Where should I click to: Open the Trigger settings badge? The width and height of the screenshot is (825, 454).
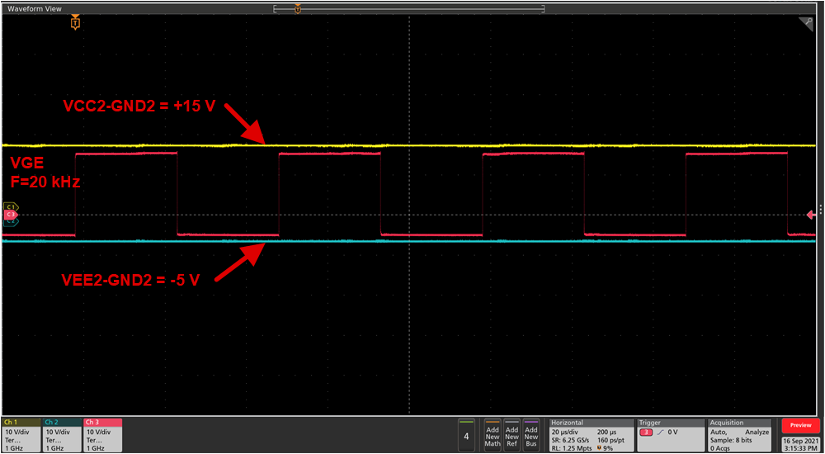tap(671, 434)
